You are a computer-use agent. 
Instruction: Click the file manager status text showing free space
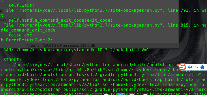(x=61, y=46)
